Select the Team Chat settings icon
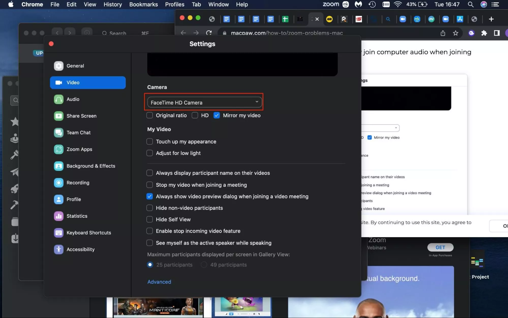The height and width of the screenshot is (318, 508). pos(59,133)
